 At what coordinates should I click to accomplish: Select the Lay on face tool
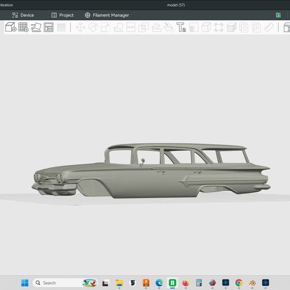tap(119, 28)
